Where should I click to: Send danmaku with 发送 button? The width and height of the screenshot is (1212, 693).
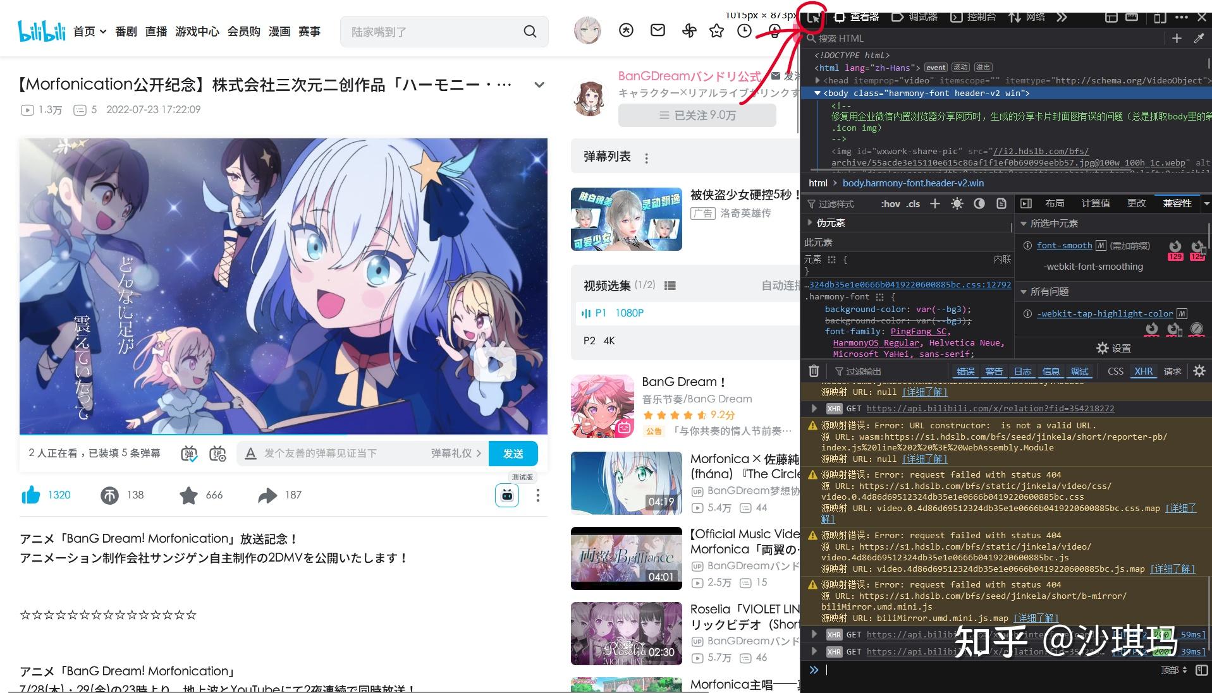pos(513,454)
